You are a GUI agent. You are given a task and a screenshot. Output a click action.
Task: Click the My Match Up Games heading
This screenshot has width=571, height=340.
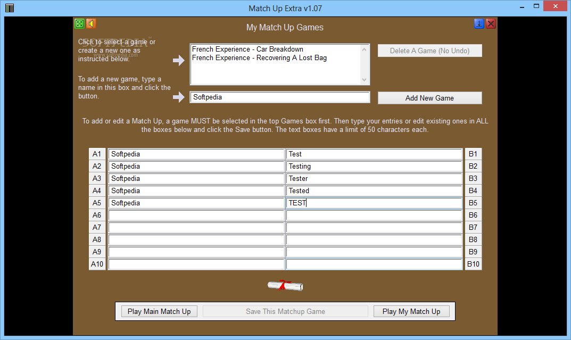click(x=285, y=27)
